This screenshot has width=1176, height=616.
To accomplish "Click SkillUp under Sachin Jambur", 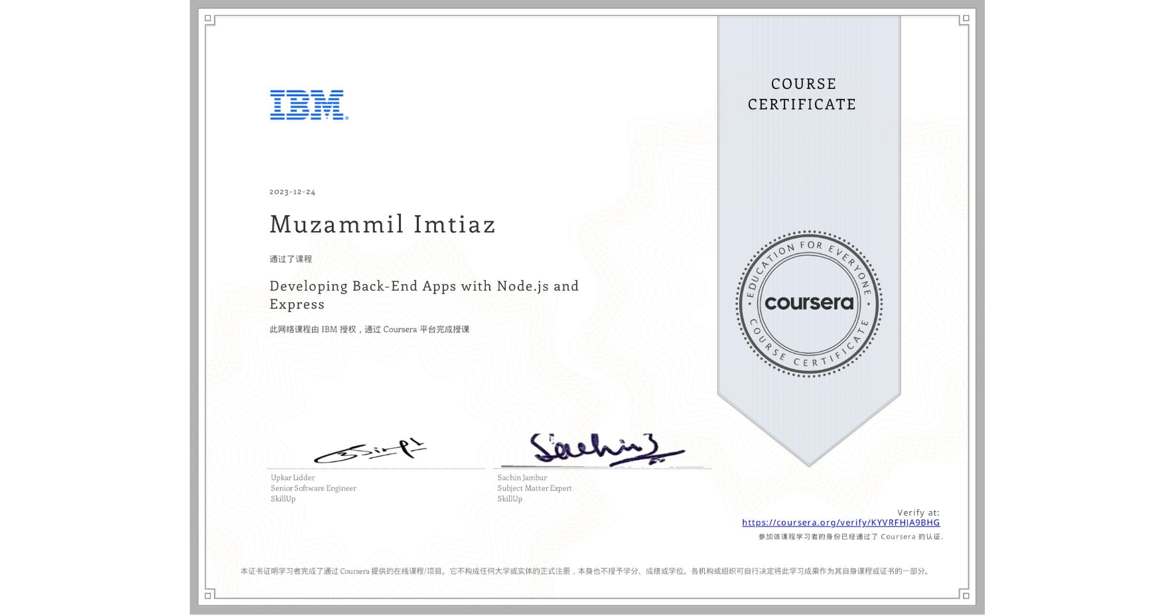I will [x=510, y=499].
